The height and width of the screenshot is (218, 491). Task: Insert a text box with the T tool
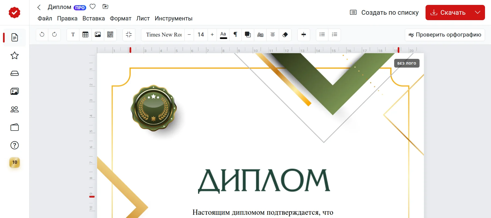pyautogui.click(x=73, y=35)
